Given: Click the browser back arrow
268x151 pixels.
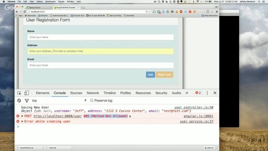Looking at the screenshot, I should click(x=17, y=12).
